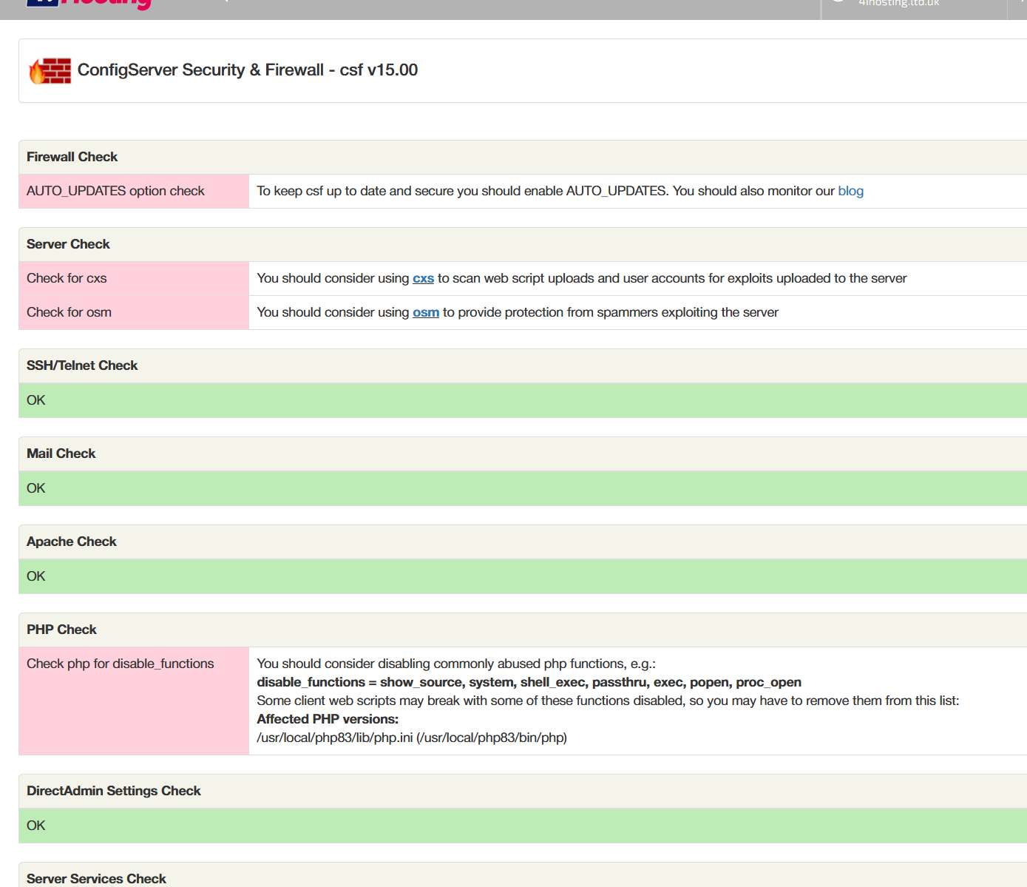Image resolution: width=1027 pixels, height=887 pixels.
Task: Click OK under SSH/Telnet Check
Action: tap(522, 400)
